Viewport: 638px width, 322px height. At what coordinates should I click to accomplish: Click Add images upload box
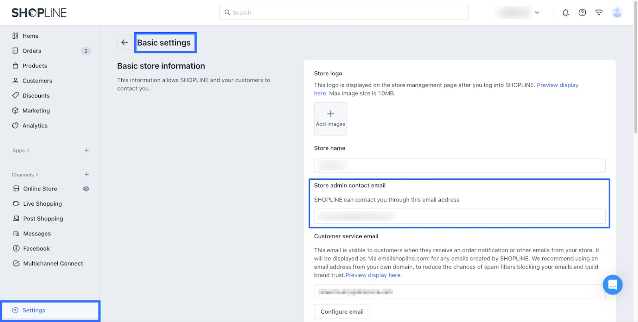pyautogui.click(x=331, y=119)
